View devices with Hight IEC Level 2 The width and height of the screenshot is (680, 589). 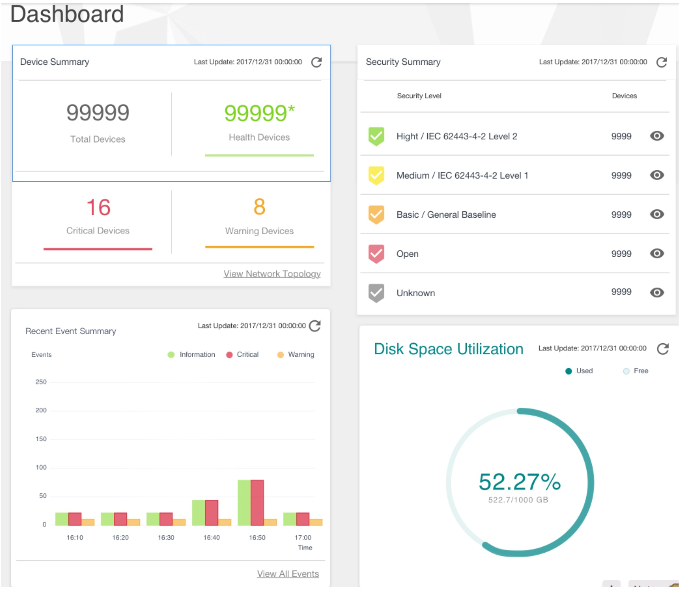click(x=656, y=136)
